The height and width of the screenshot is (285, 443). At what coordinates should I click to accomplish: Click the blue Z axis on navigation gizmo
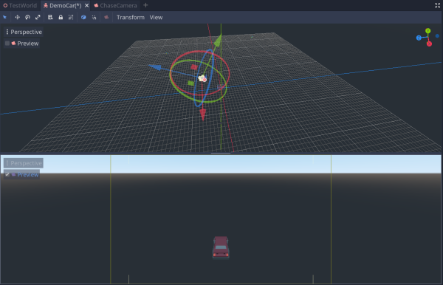(x=419, y=38)
